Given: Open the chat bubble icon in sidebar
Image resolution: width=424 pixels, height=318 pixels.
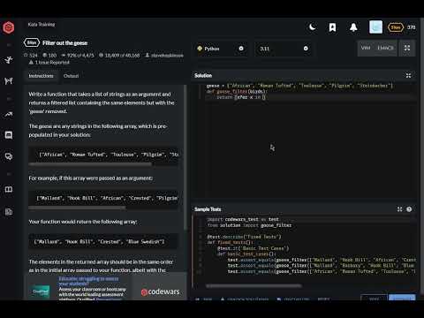Looking at the screenshot, I should pos(9,135).
